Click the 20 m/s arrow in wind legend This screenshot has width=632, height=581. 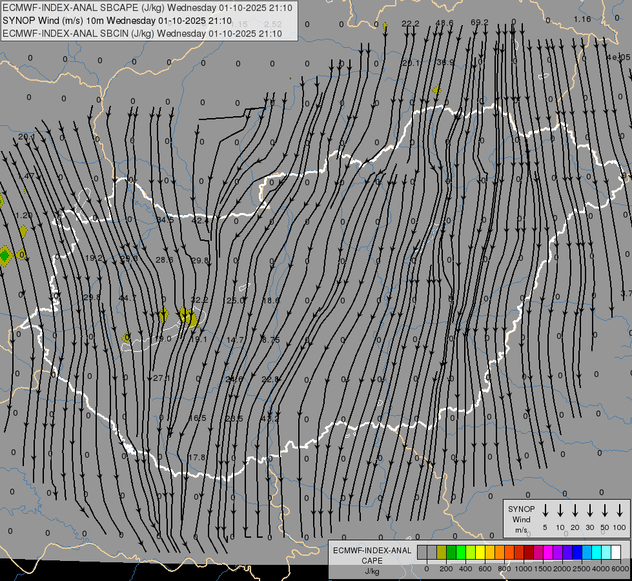(575, 511)
